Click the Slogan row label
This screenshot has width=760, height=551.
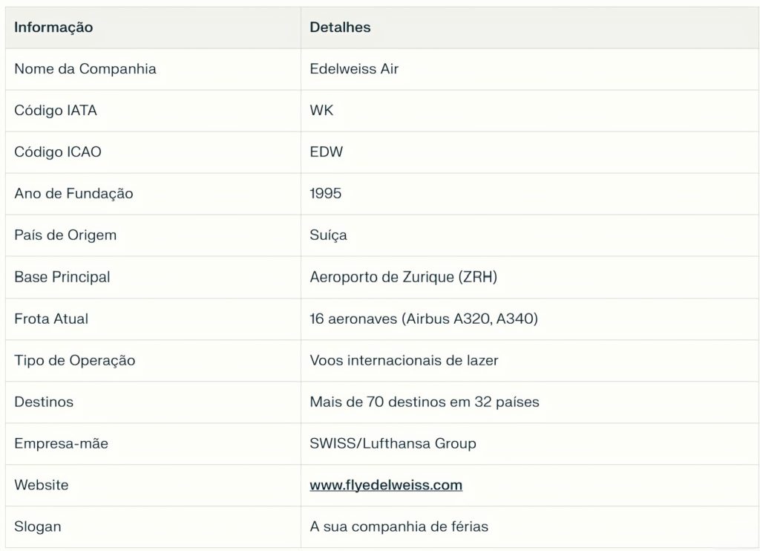pos(38,526)
